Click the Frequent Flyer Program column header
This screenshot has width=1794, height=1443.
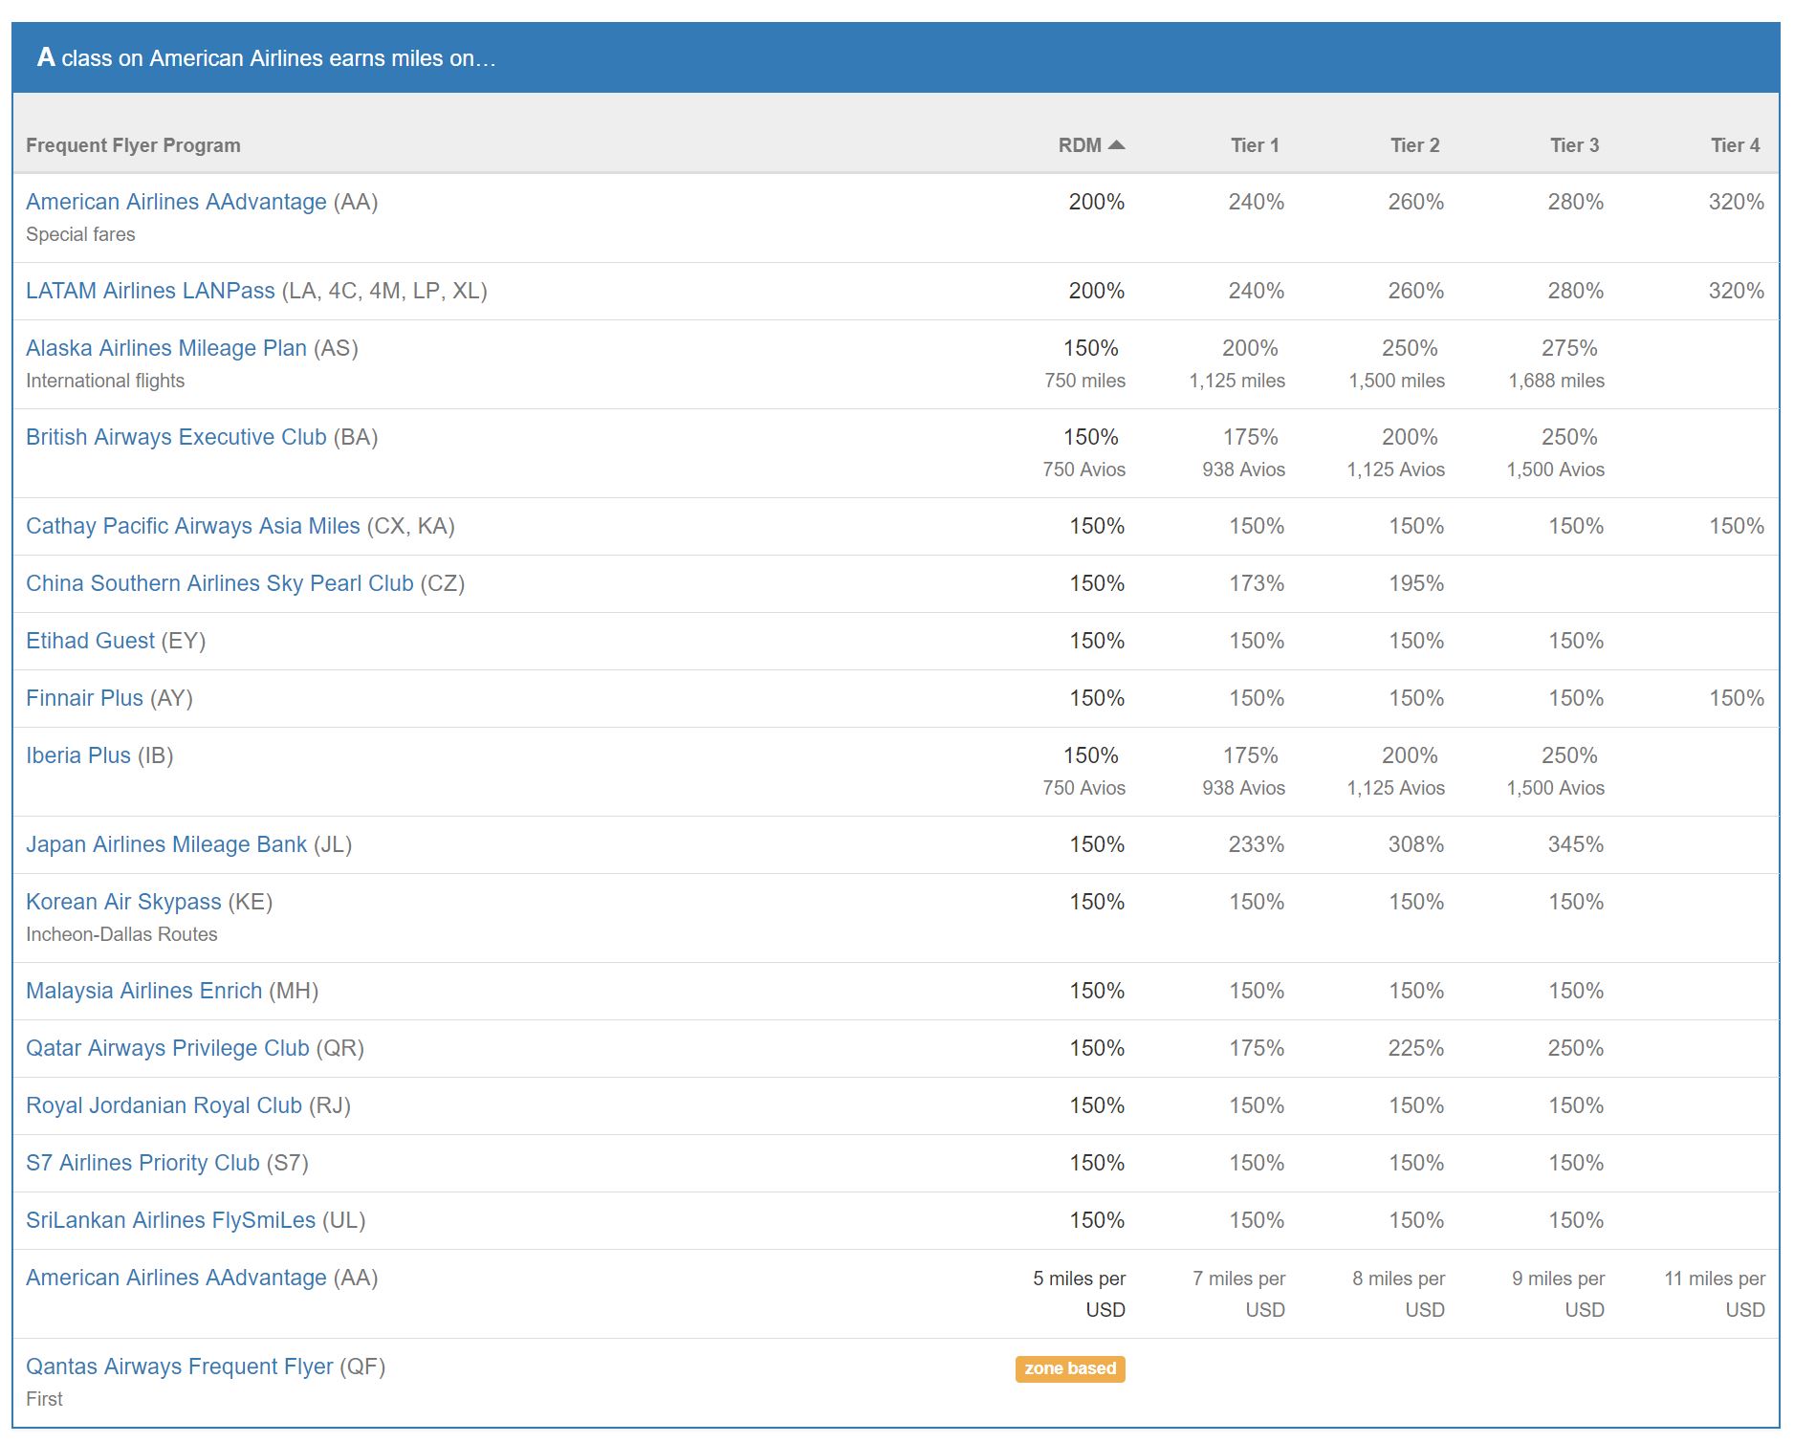tap(133, 145)
